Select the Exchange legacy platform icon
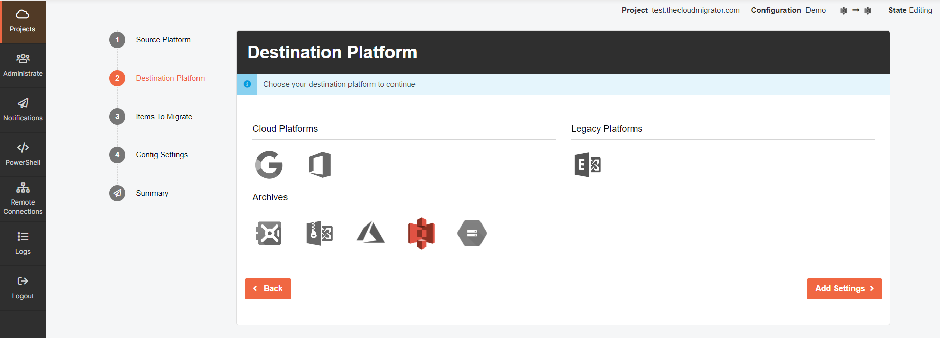 pyautogui.click(x=587, y=165)
